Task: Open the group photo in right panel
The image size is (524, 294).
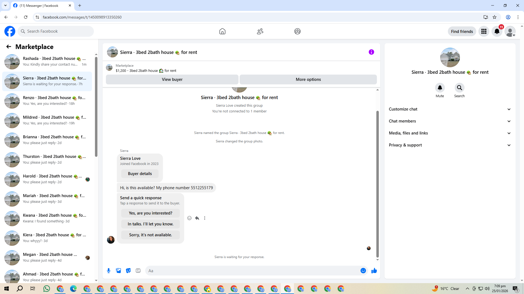Action: (450, 57)
